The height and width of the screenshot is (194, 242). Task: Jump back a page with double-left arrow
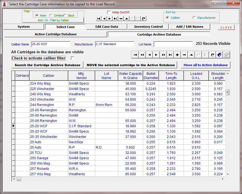point(142,55)
